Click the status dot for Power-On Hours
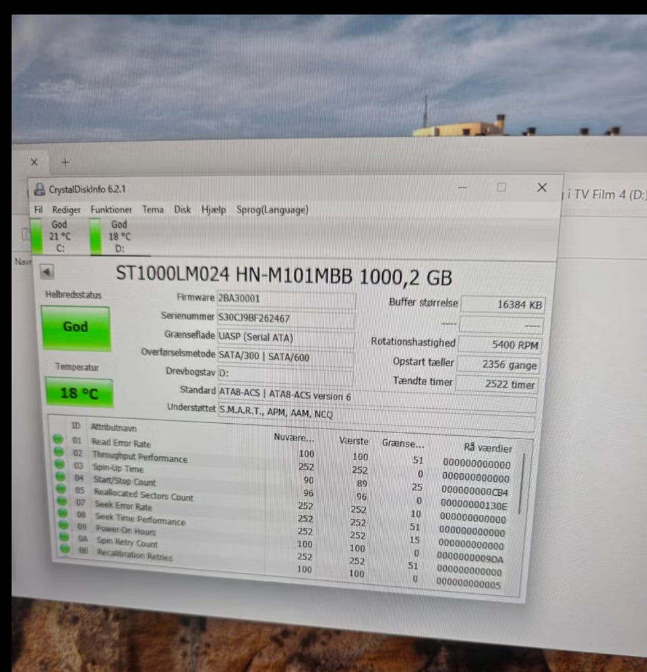 [x=64, y=524]
